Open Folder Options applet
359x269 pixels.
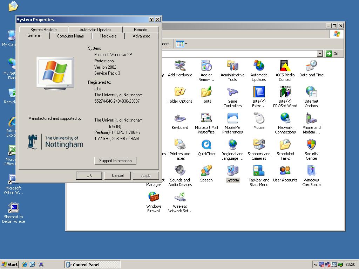click(180, 95)
